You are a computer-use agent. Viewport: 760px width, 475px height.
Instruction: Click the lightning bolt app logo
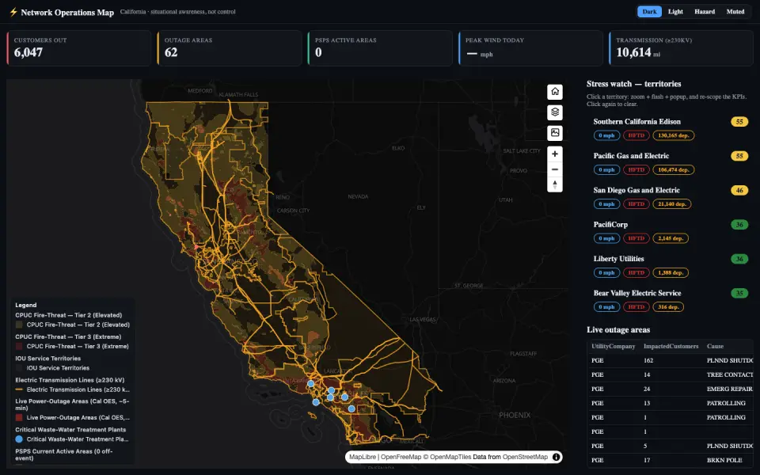(x=13, y=12)
